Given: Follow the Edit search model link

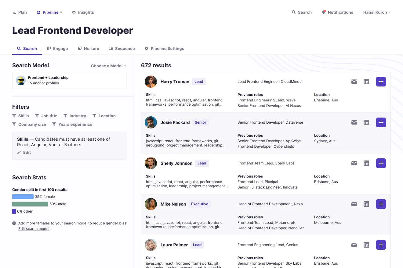Looking at the screenshot, I should tap(34, 229).
